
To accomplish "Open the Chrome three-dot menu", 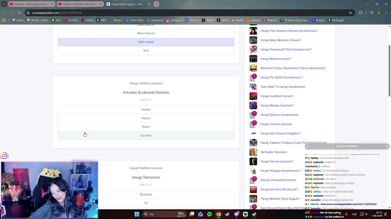I will (x=386, y=13).
